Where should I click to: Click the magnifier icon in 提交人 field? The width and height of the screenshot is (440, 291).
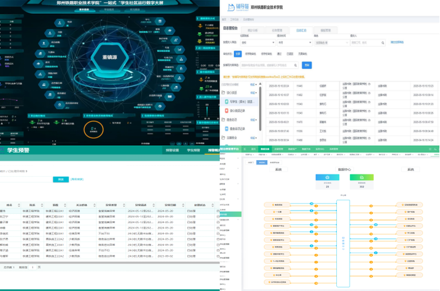click(x=382, y=42)
